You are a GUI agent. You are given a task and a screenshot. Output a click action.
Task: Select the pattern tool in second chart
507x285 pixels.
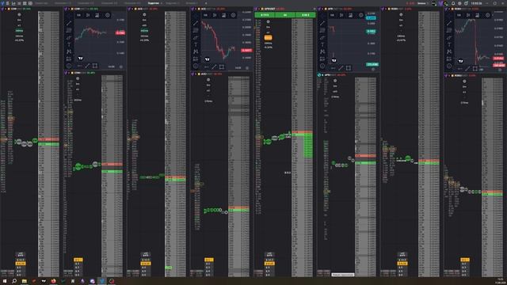point(196,51)
